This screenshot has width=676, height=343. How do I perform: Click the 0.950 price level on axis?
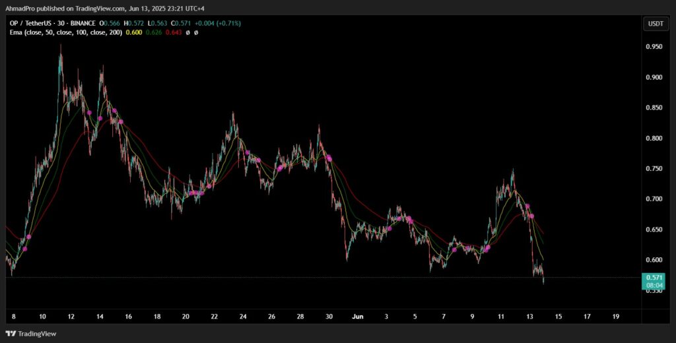point(654,47)
